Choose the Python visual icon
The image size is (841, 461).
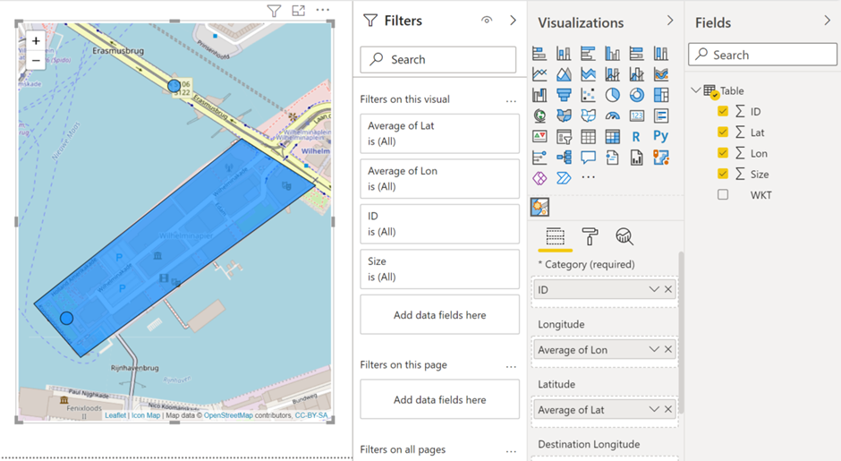[660, 137]
